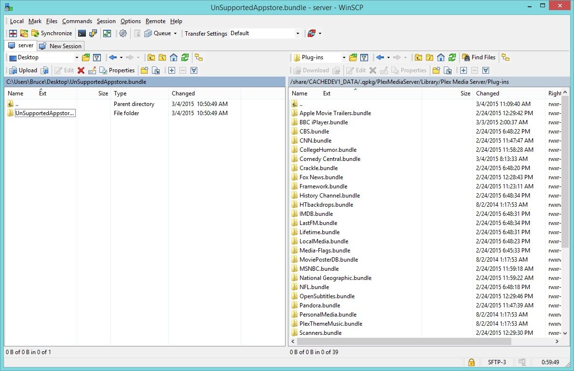Open the terminal console icon
The height and width of the screenshot is (371, 574).
pos(82,33)
